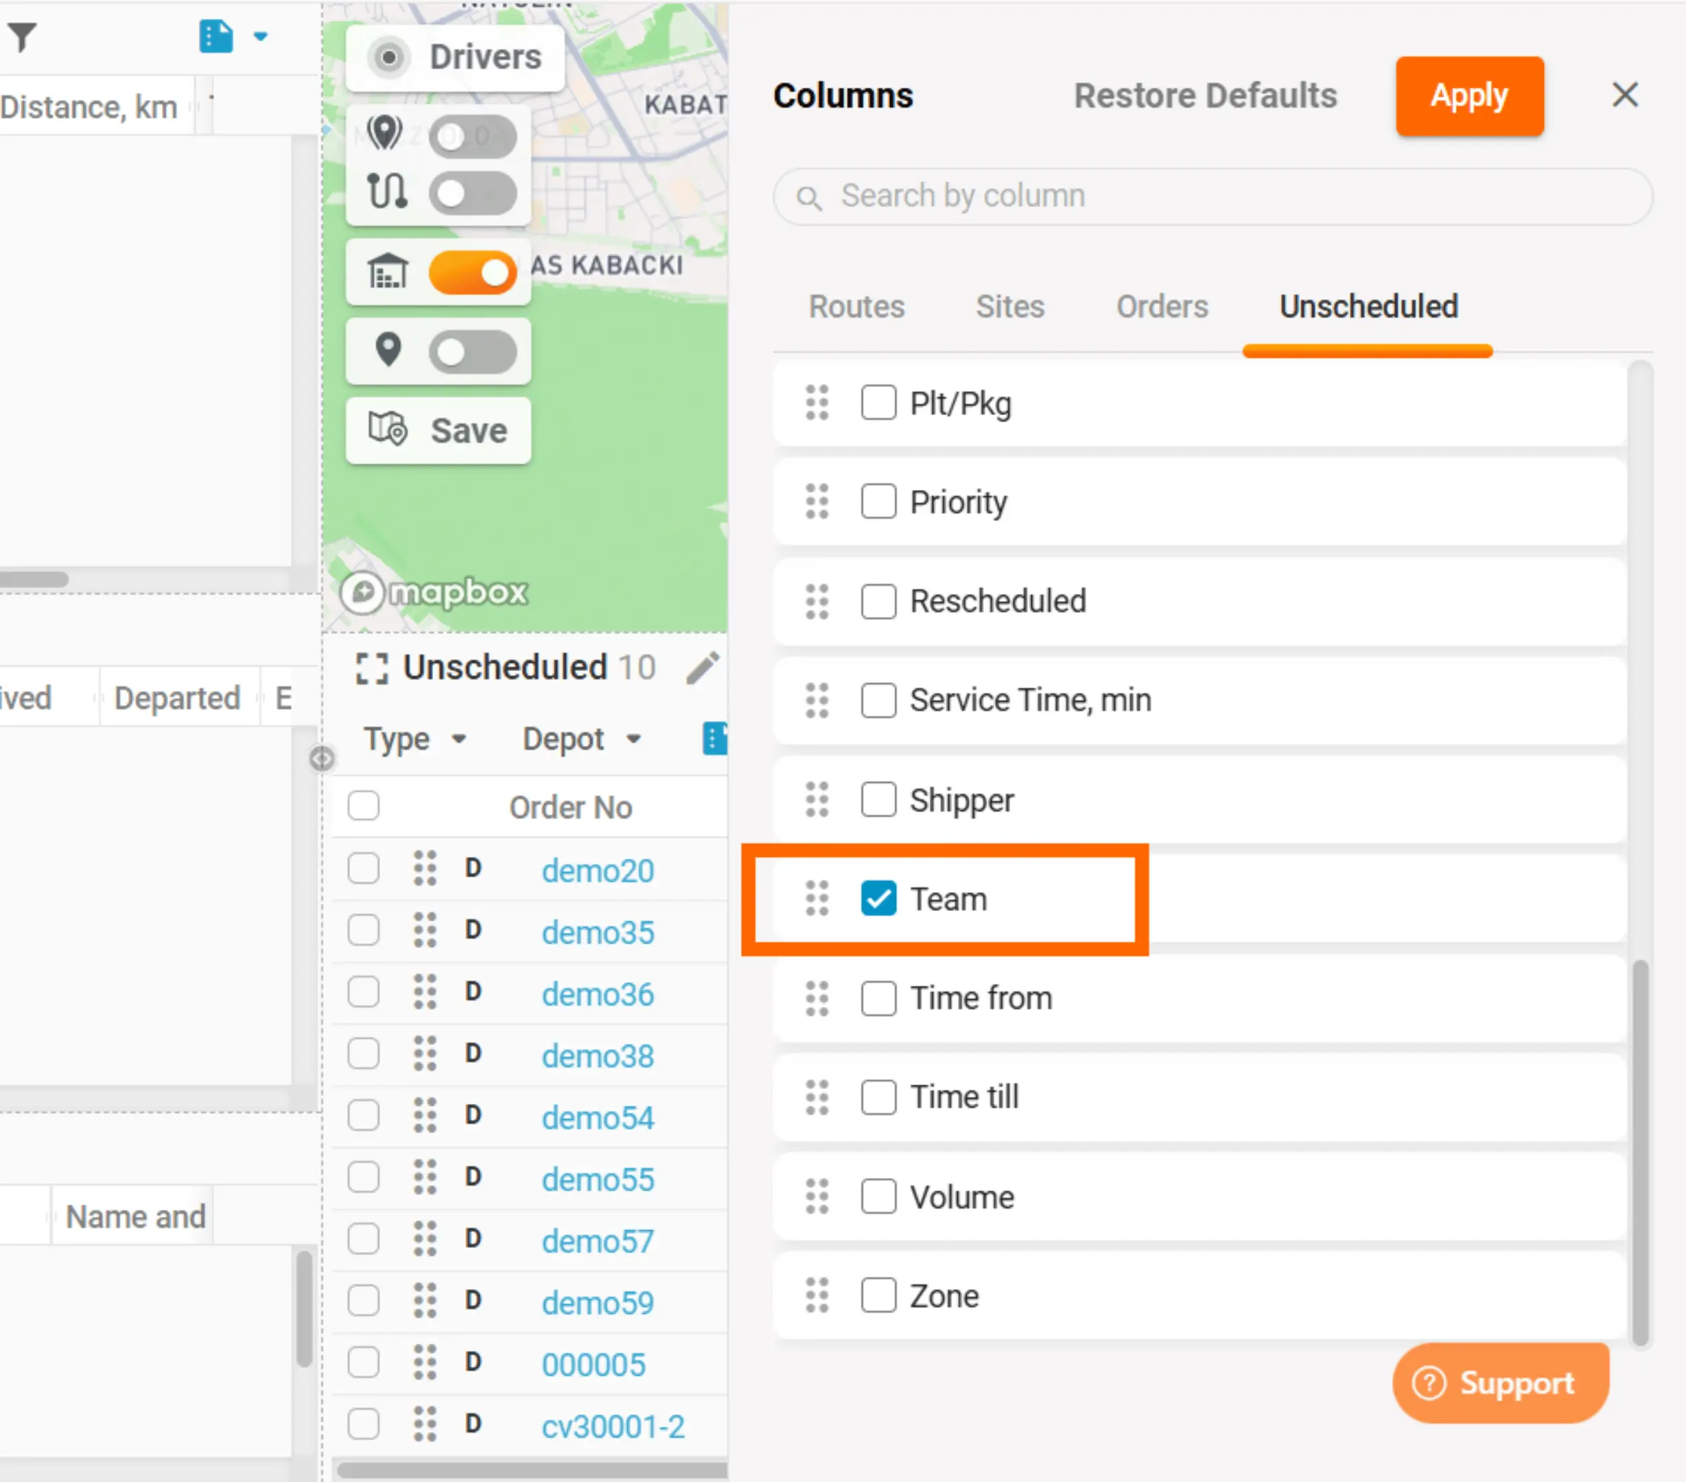Click the blue export report icon
The height and width of the screenshot is (1482, 1686).
215,36
